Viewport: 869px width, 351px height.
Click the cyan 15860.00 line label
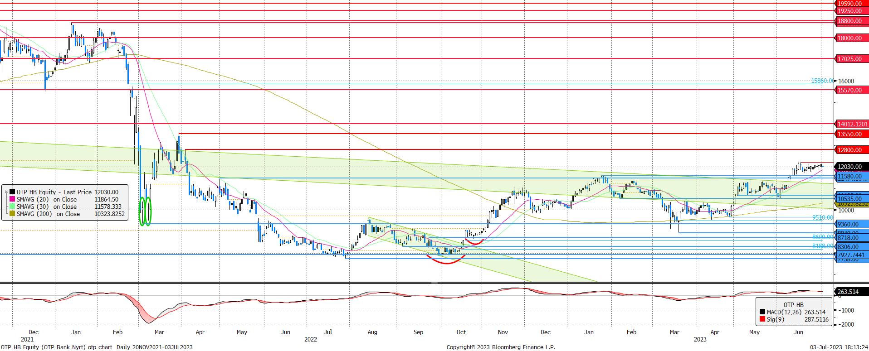[822, 81]
